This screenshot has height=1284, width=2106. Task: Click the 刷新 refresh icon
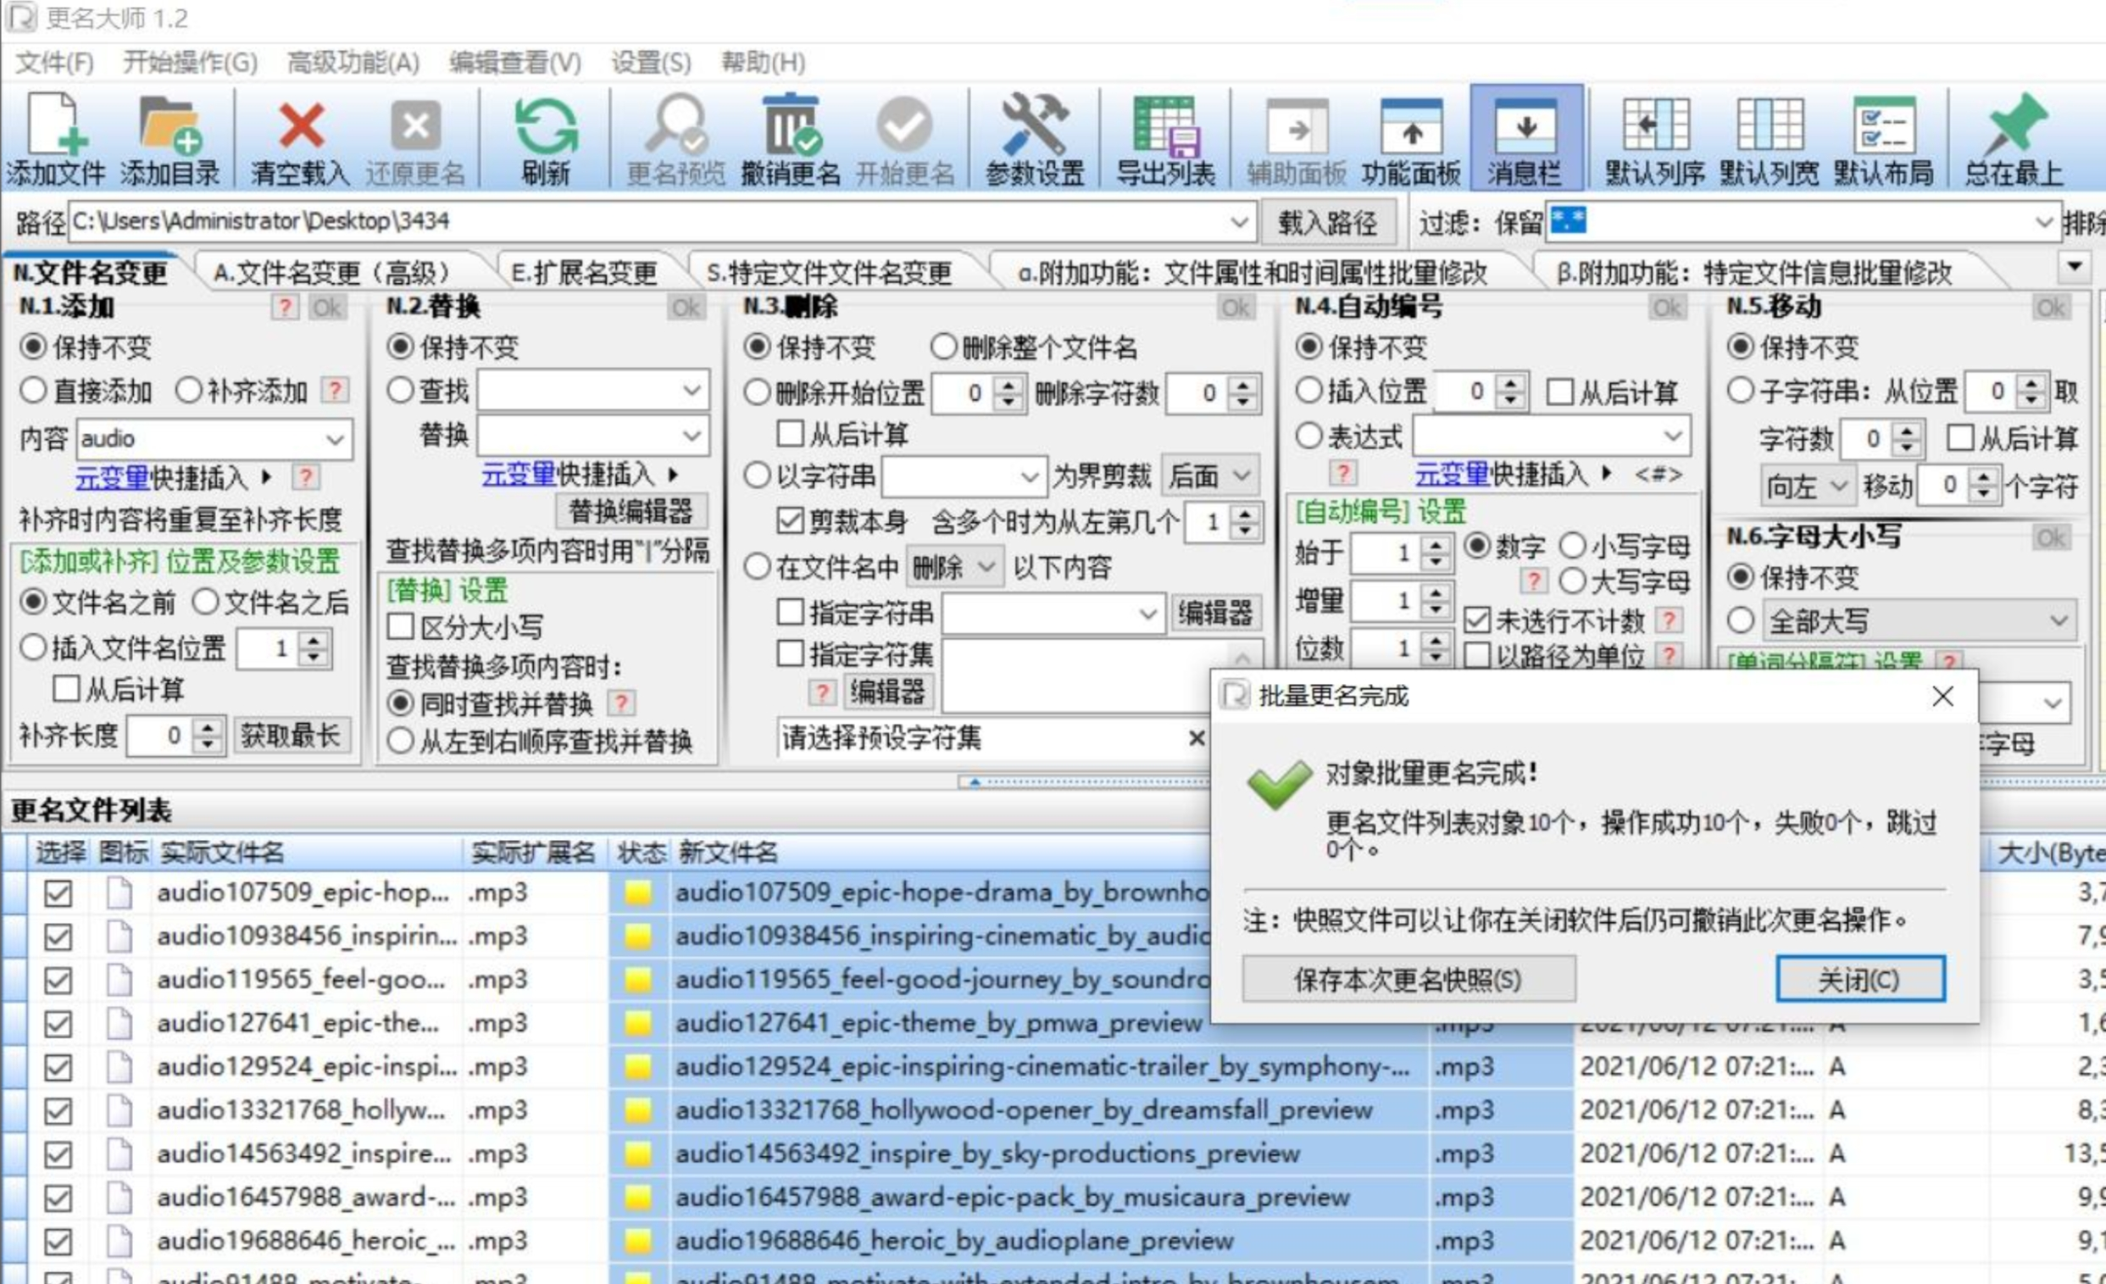pos(545,125)
